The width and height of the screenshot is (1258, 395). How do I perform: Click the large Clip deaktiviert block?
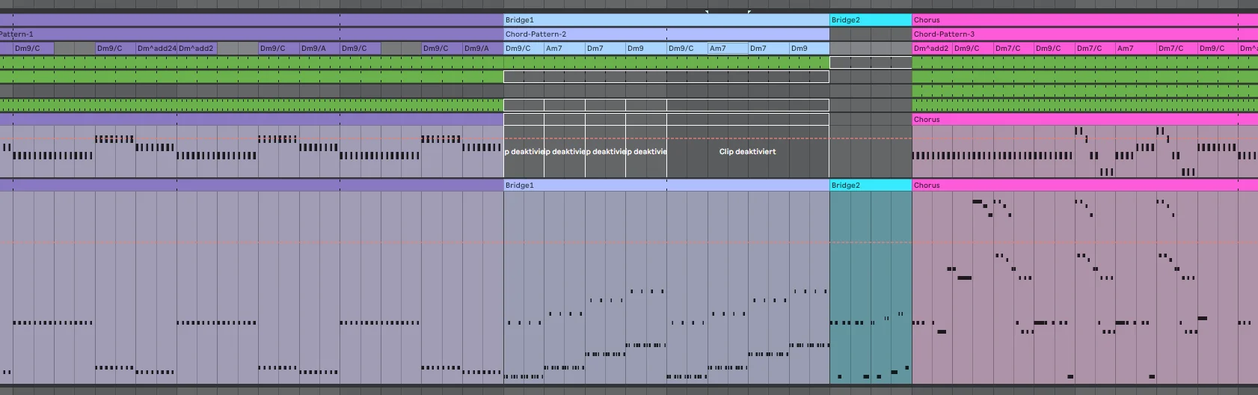pyautogui.click(x=747, y=152)
